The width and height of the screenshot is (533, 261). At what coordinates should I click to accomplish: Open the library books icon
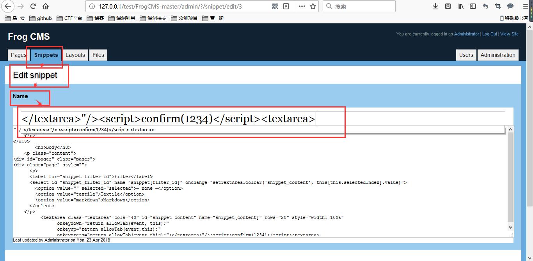460,6
